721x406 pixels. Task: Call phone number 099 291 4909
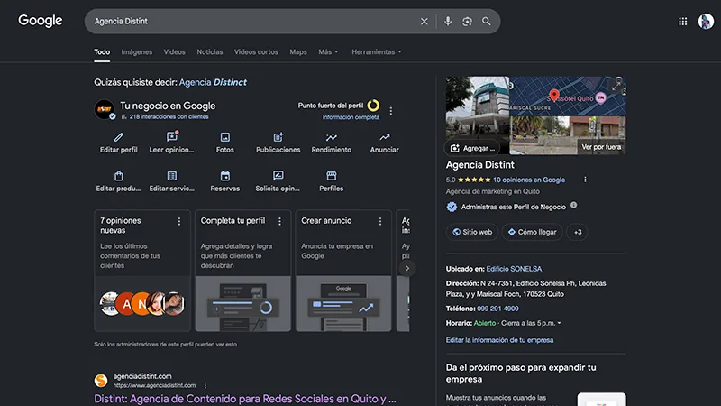tap(497, 309)
